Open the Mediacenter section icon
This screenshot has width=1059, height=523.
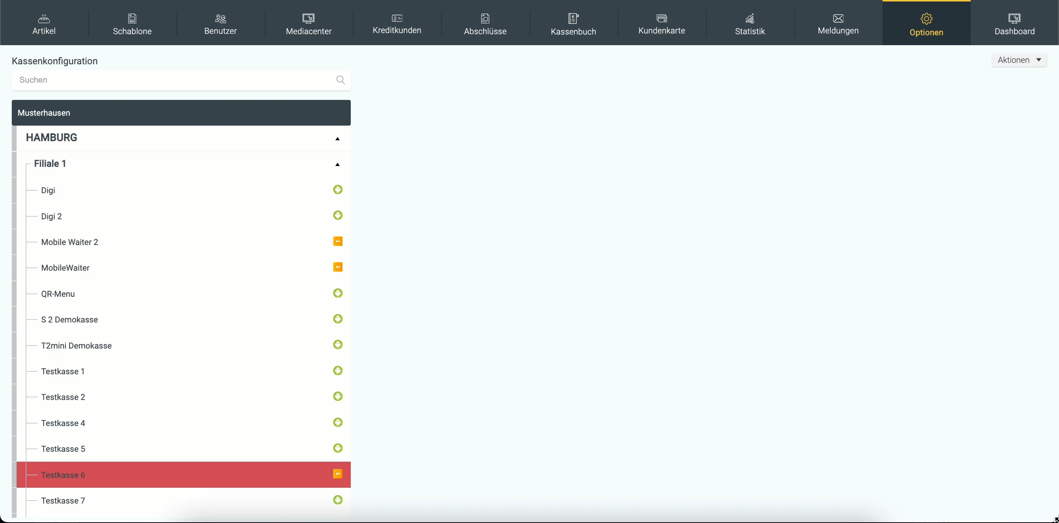pyautogui.click(x=309, y=18)
